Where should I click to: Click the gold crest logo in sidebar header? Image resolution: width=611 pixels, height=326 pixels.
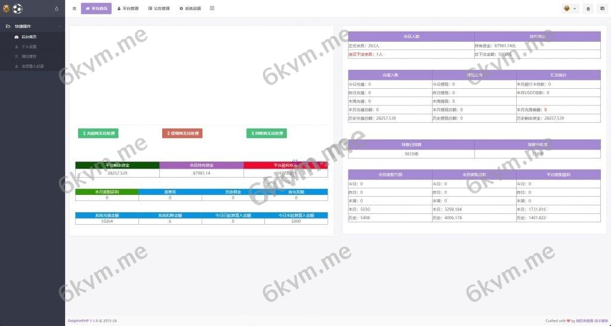(6, 8)
